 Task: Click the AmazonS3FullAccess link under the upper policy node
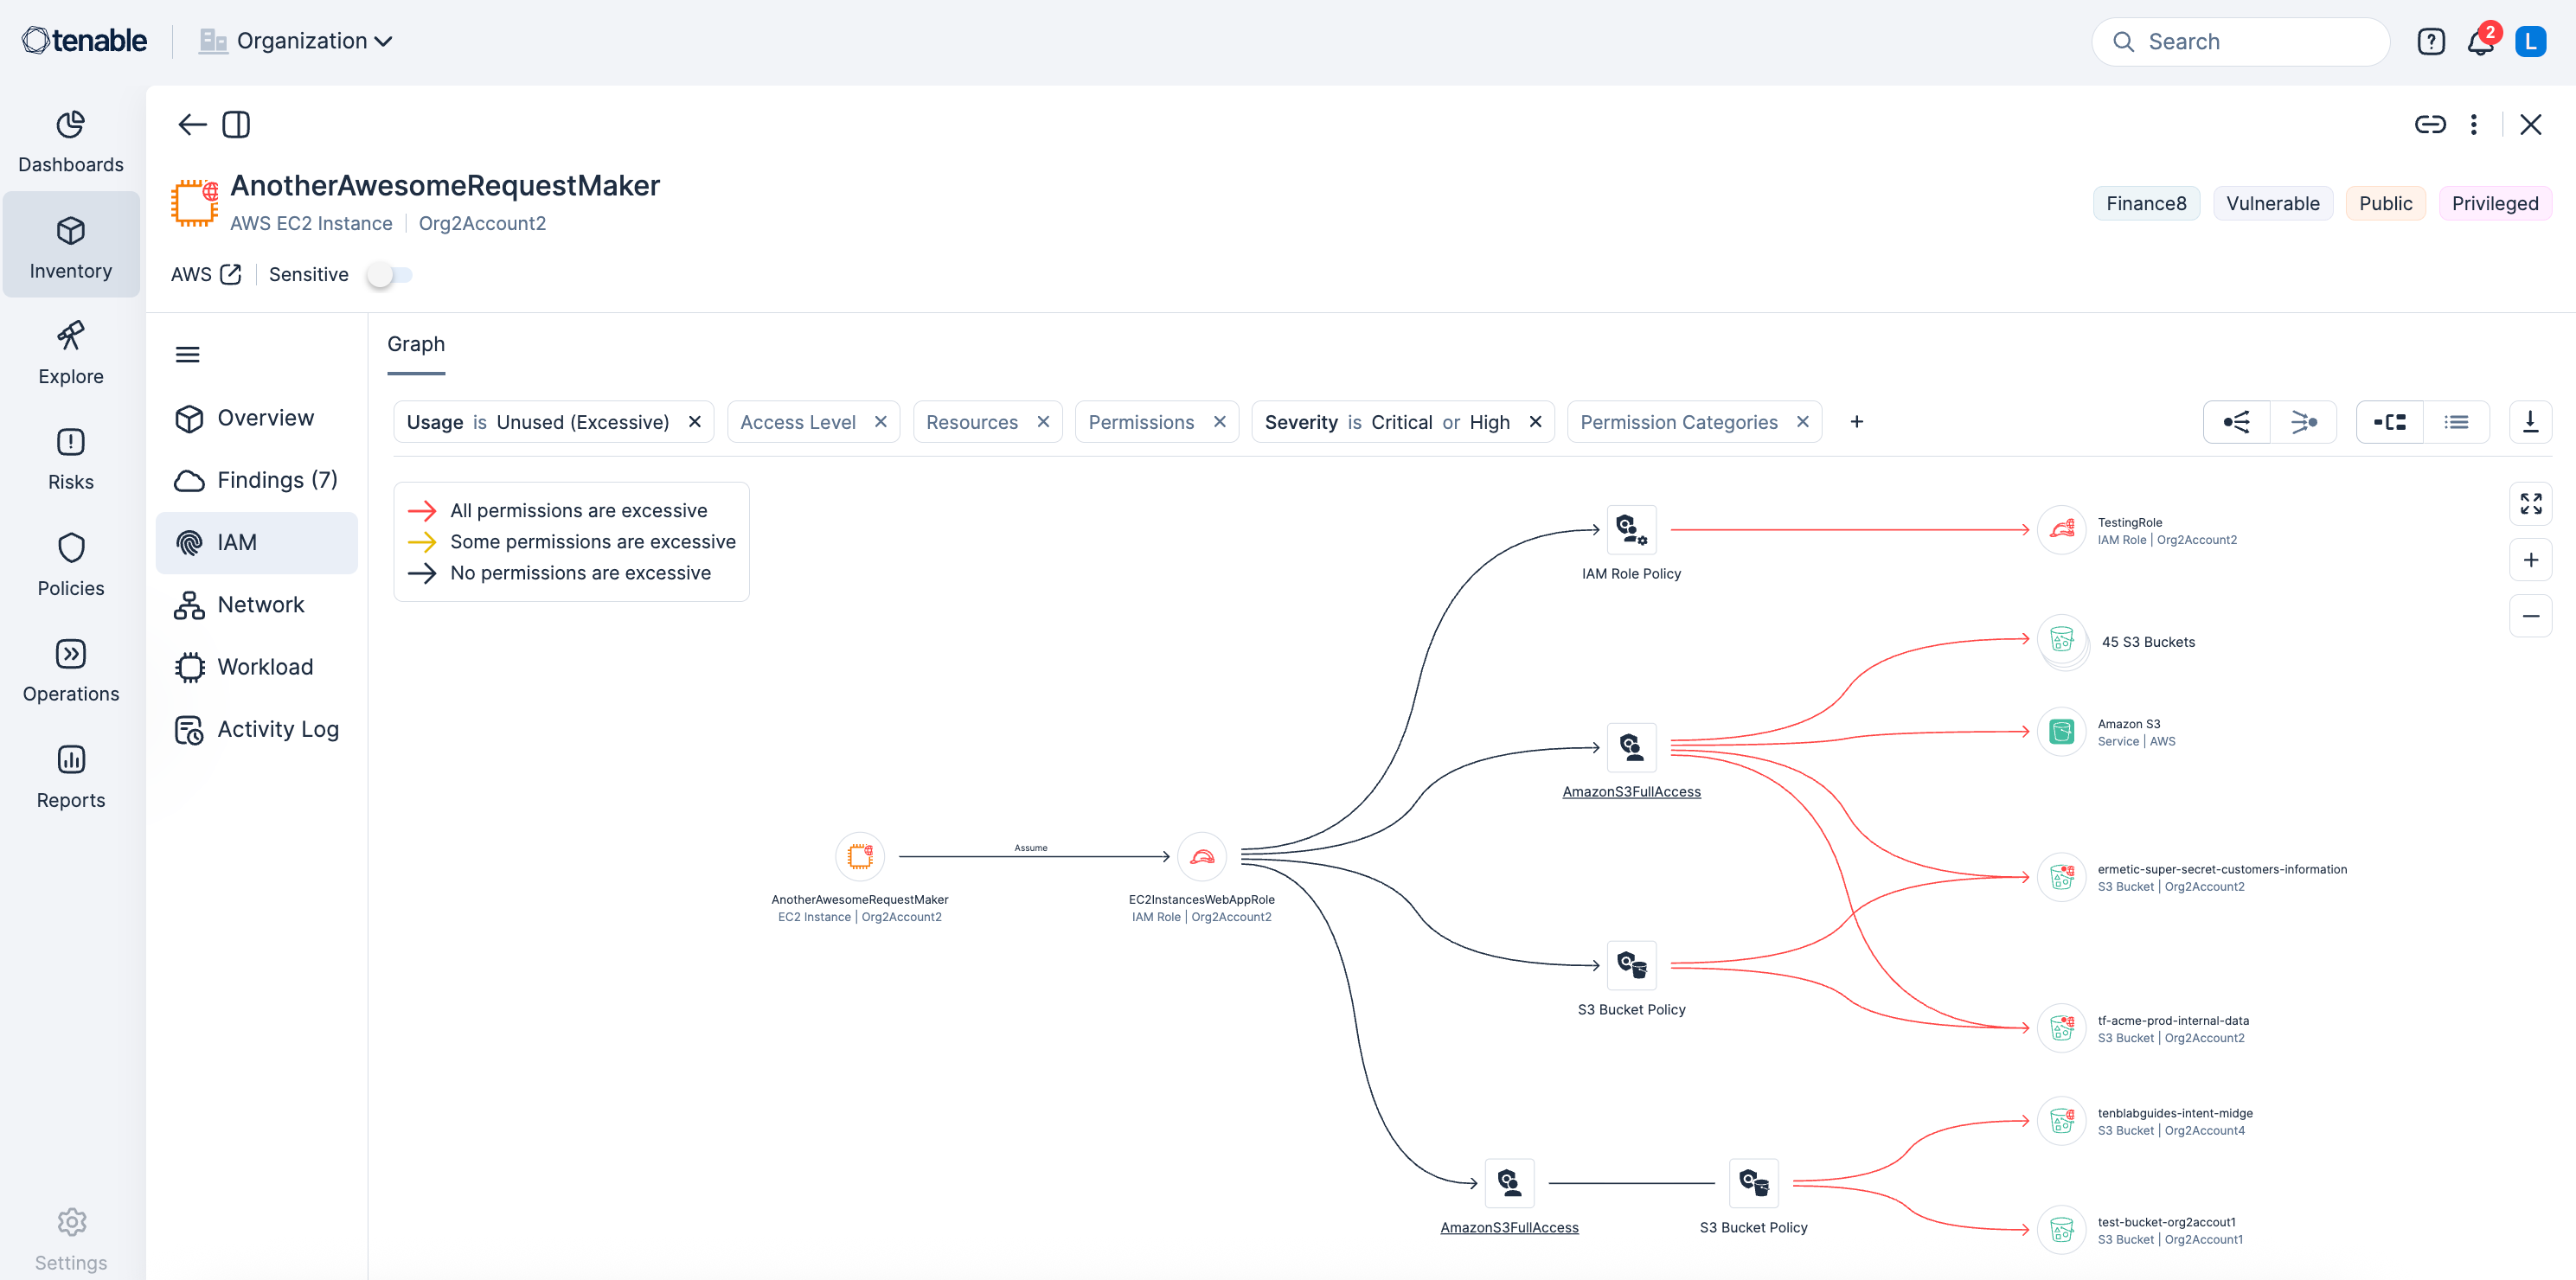tap(1631, 791)
